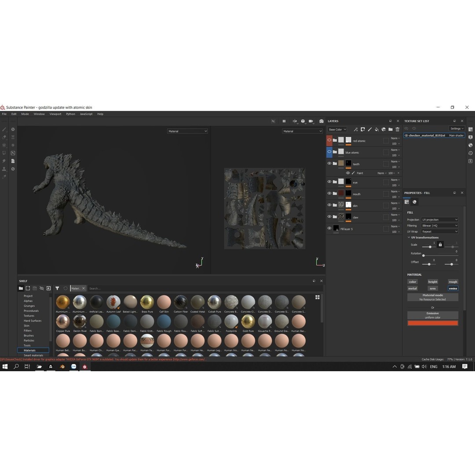Click the Add effect magic wand icon
The width and height of the screenshot is (475, 475).
356,129
